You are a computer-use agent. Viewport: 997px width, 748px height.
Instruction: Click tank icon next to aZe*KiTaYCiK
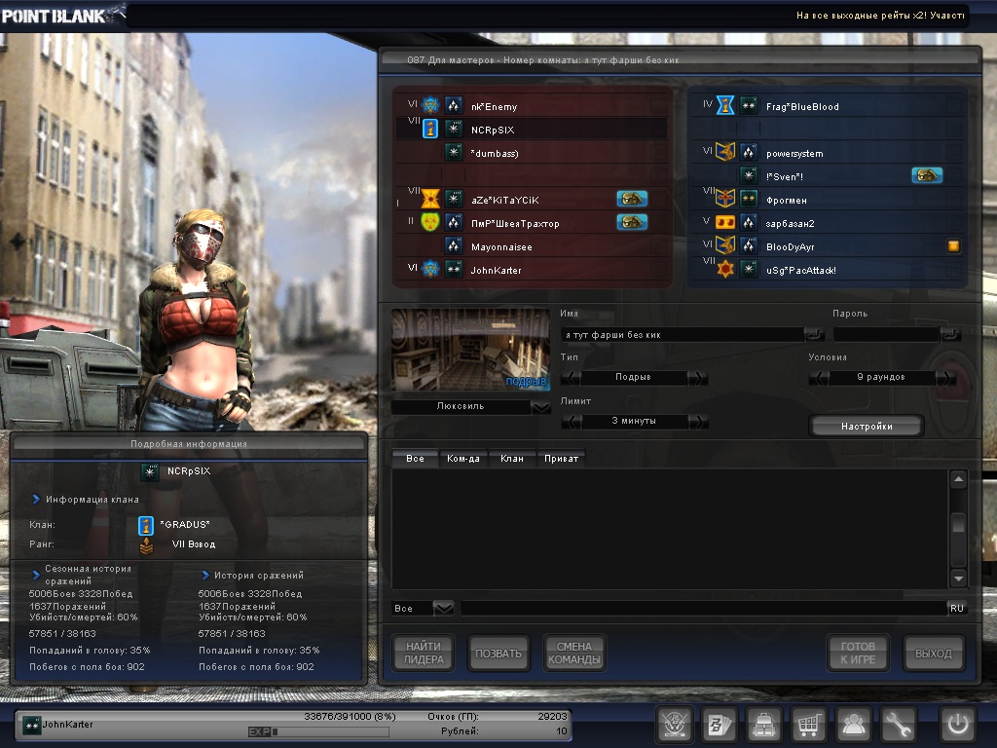tap(632, 199)
